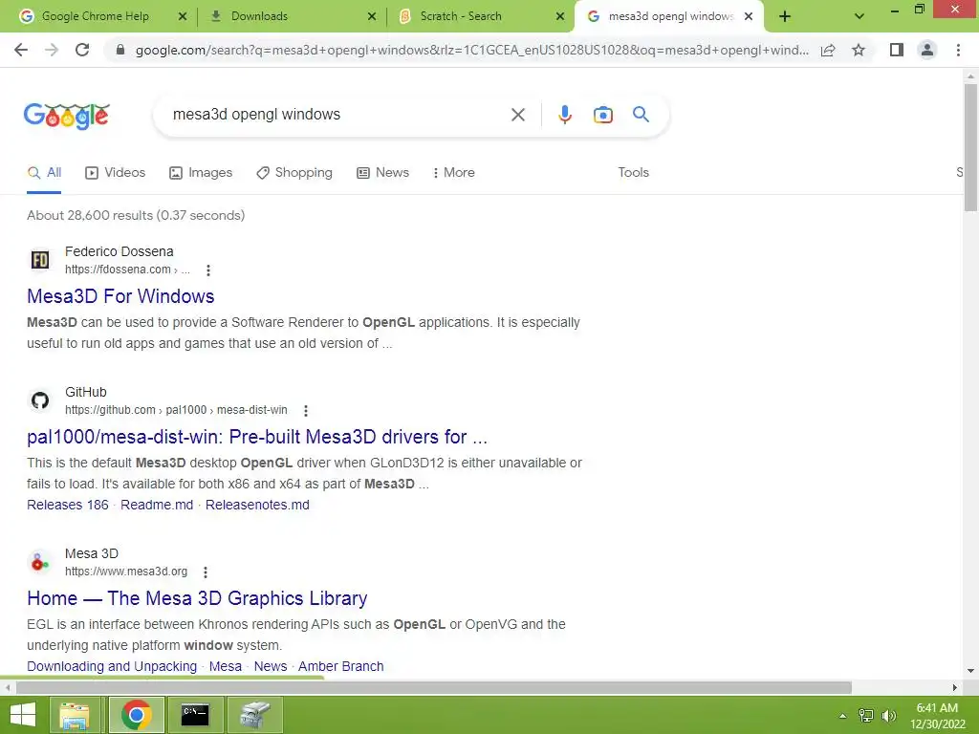The height and width of the screenshot is (734, 979).
Task: Open a new tab with the plus button
Action: click(x=785, y=16)
